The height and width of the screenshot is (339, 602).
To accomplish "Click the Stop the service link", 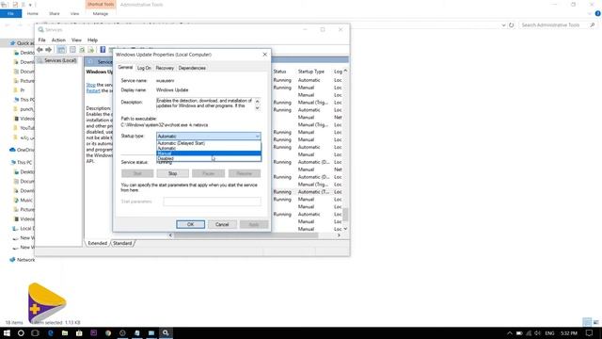I will 91,85.
